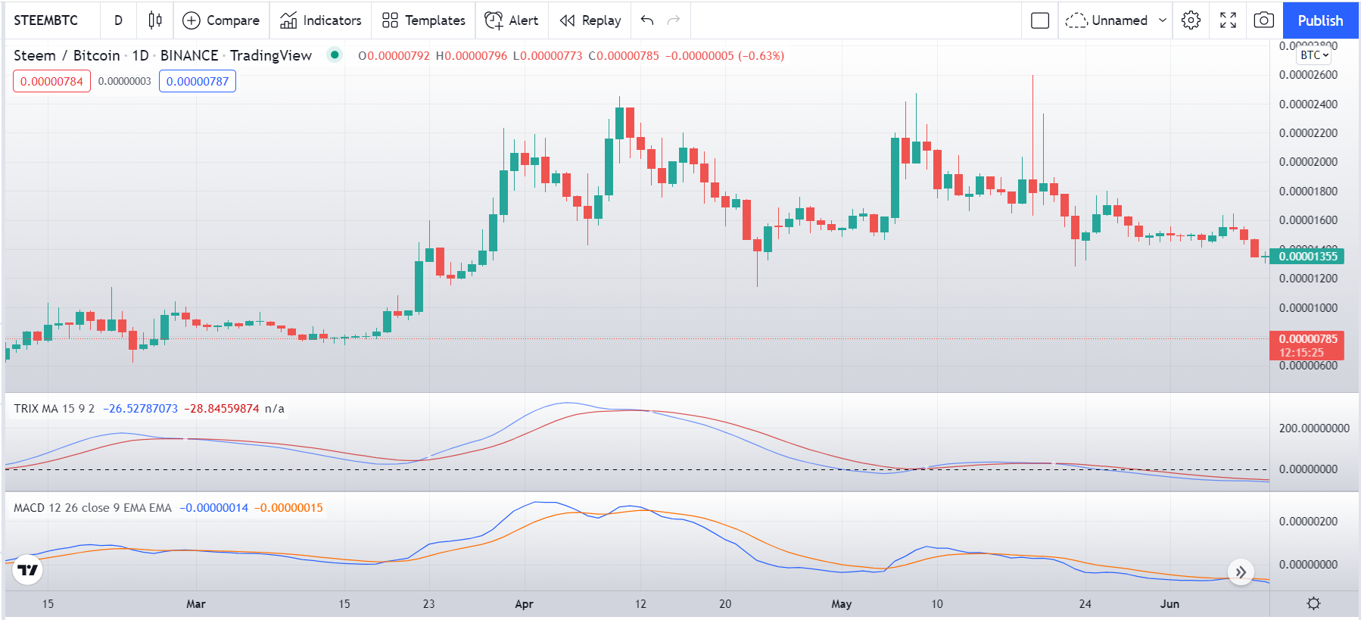Viewport: 1361px width, 620px height.
Task: Click the blue buy price 0.00000787
Action: pos(198,81)
